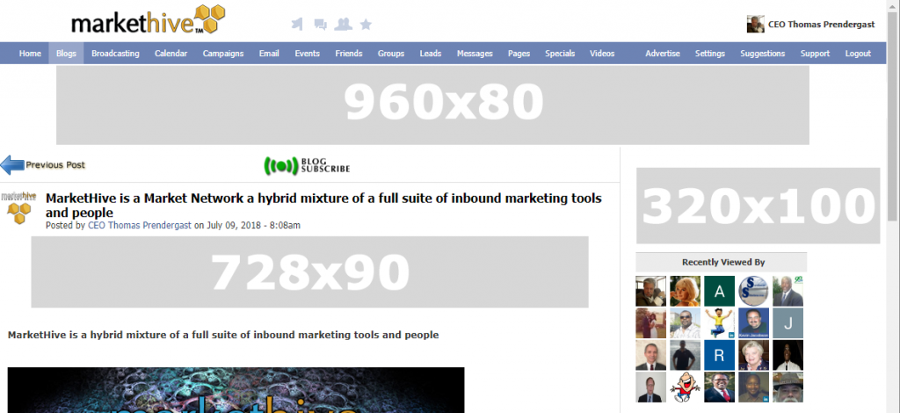The width and height of the screenshot is (900, 413).
Task: Click the CEO Thomas Prendergast author link
Action: pos(140,226)
